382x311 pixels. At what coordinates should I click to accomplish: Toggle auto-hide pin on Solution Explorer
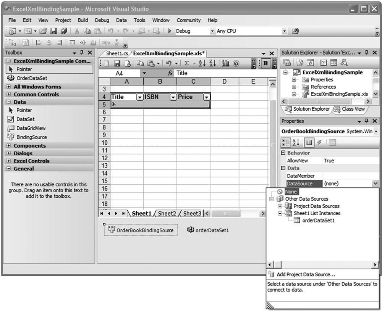click(x=367, y=52)
